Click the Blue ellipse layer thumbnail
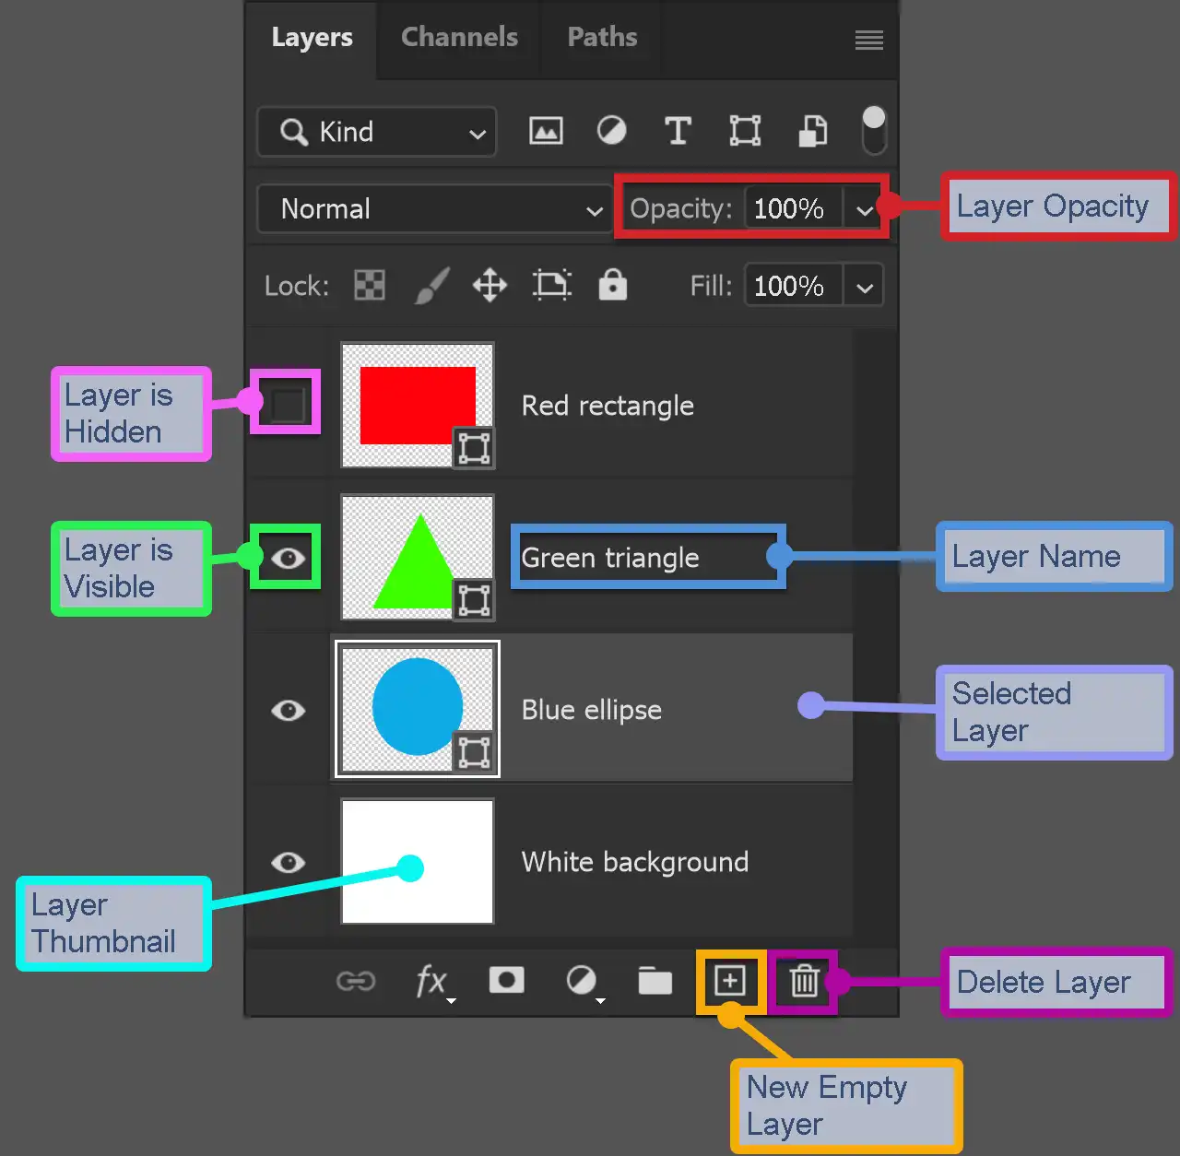Viewport: 1180px width, 1156px height. point(417,709)
